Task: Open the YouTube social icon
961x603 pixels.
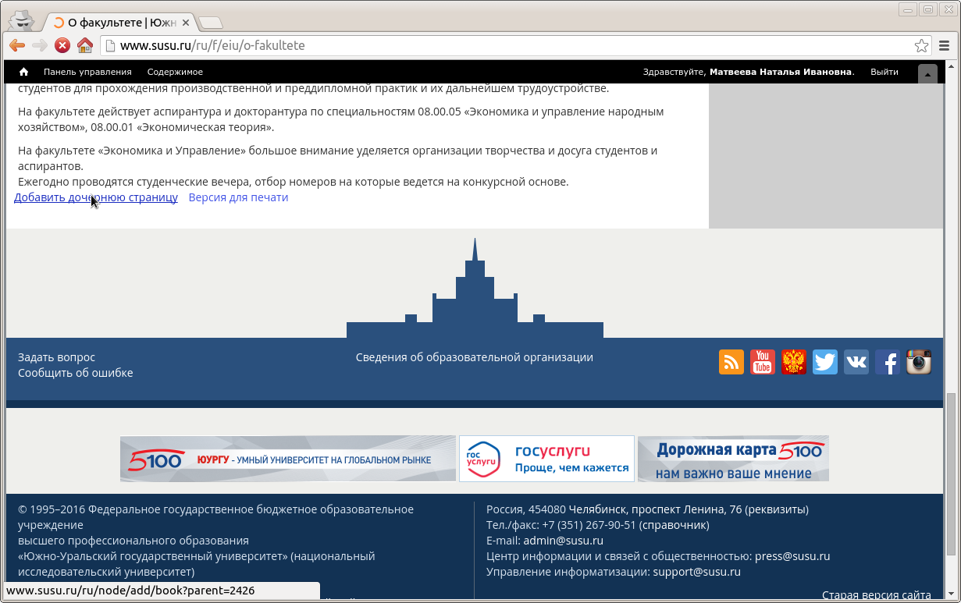Action: tap(763, 362)
